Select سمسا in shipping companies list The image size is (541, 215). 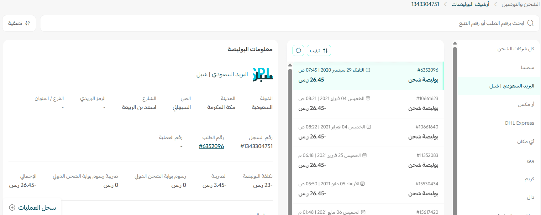coord(527,67)
